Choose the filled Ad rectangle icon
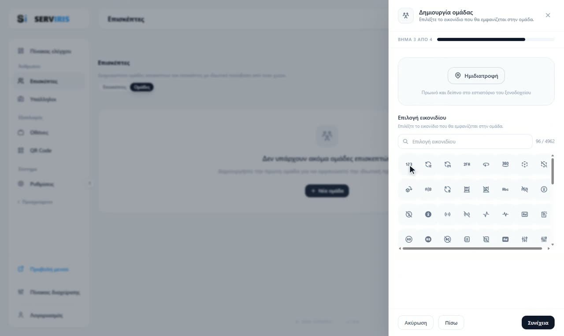This screenshot has height=336, width=564. click(x=505, y=239)
